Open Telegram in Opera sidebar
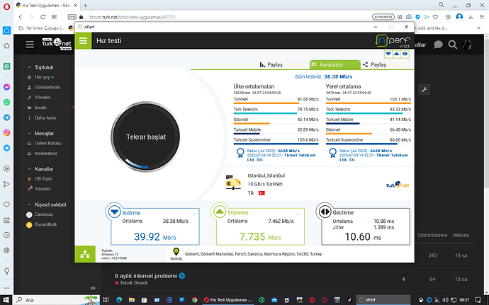 pos(6,117)
